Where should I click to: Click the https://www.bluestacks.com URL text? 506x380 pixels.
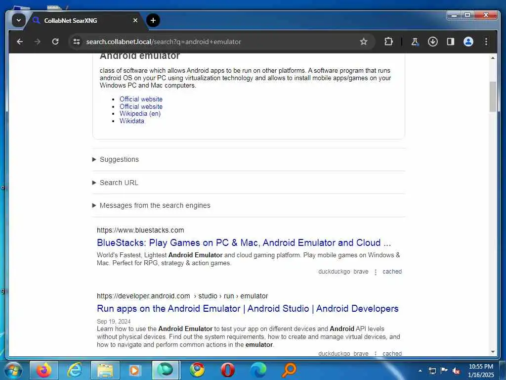click(x=140, y=230)
